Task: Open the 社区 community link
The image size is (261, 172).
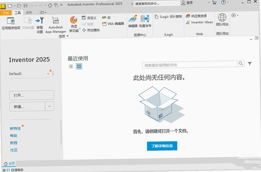Action: pos(14,150)
